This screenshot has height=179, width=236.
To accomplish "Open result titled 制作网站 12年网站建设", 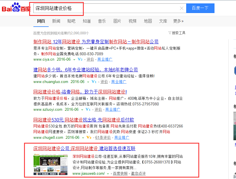I will tap(96, 42).
